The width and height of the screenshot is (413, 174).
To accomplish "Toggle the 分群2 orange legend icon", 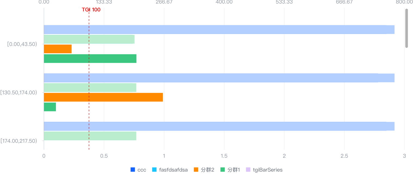I will (x=196, y=170).
